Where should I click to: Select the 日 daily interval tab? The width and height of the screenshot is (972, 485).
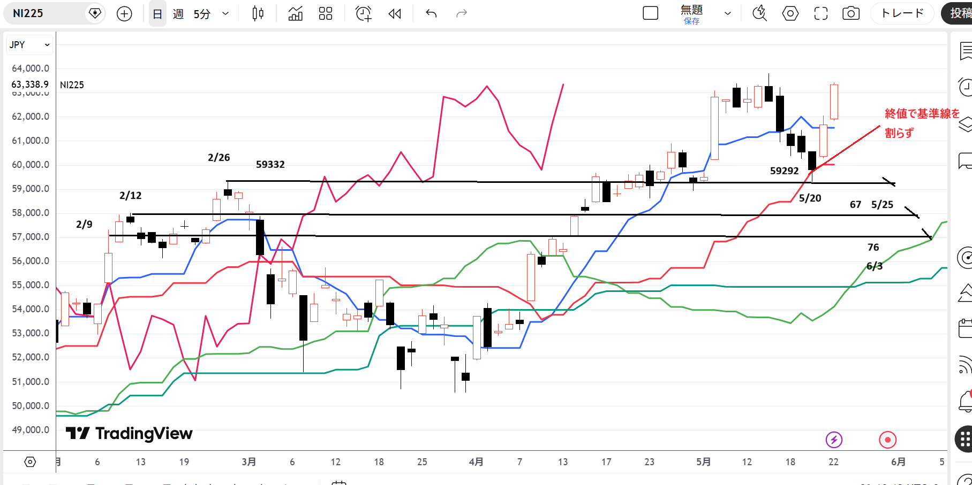[157, 14]
